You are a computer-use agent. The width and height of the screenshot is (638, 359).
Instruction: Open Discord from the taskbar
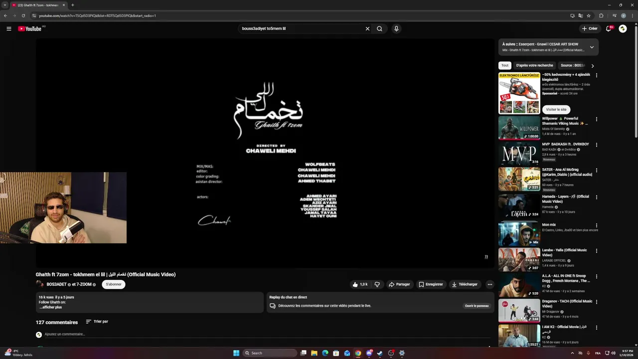[x=369, y=353]
